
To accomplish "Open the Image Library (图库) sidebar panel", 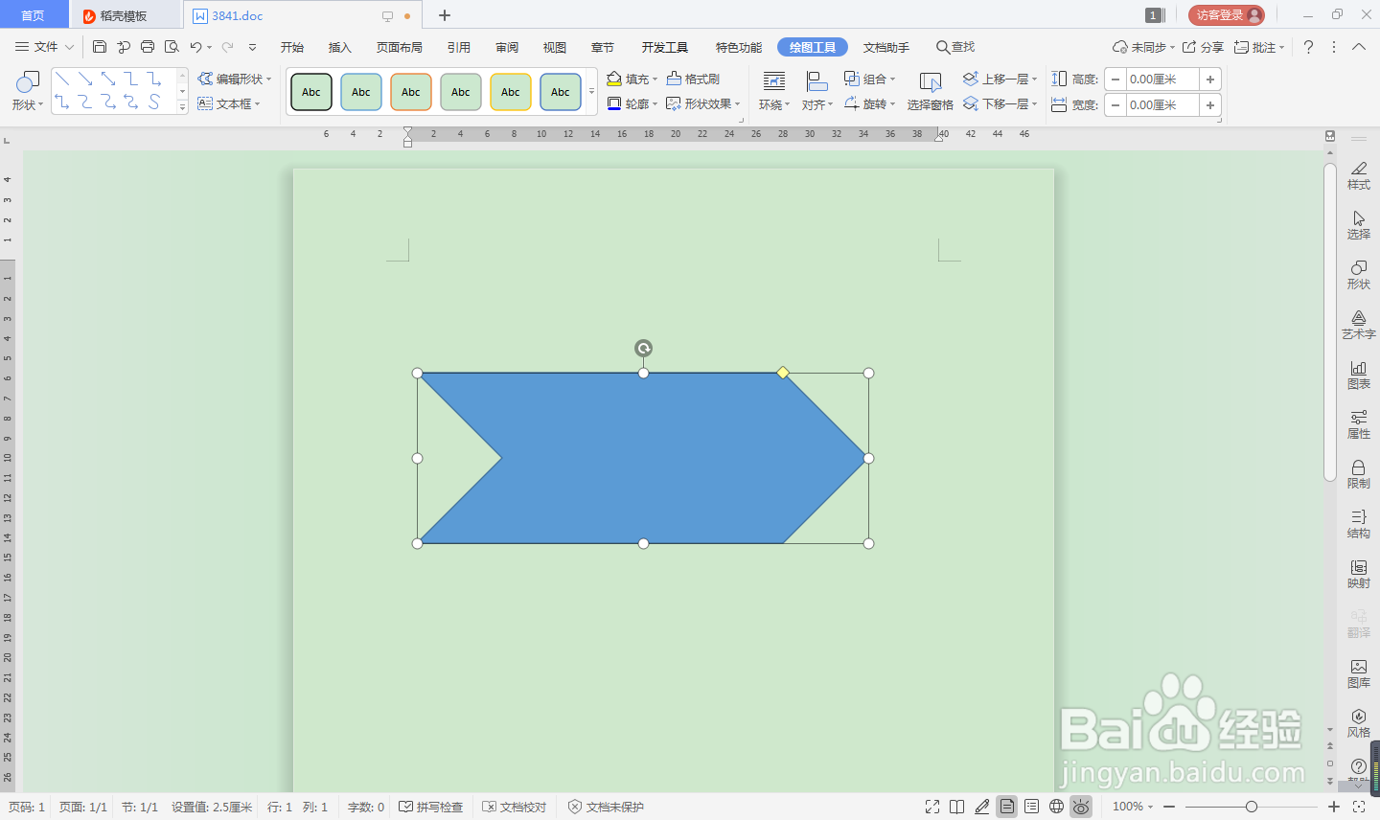I will [1359, 673].
